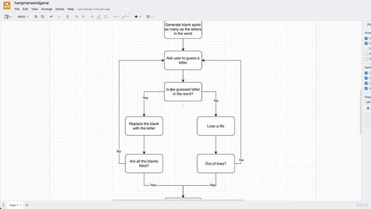Screen dimensions: 371x209
Task: Click the Connection arrow style icon
Action: coord(115,17)
